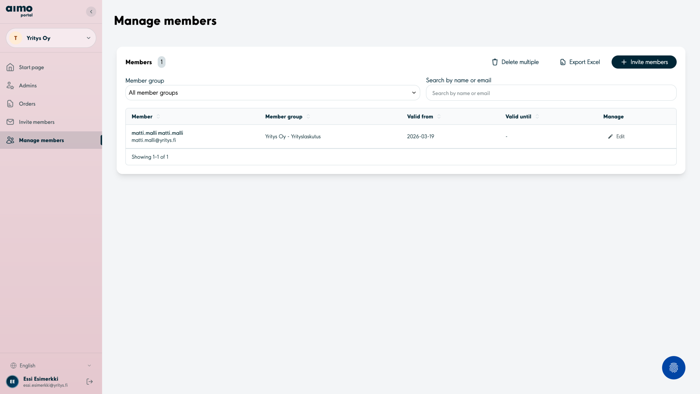Screen dimensions: 700x394
Task: Open the English language selector
Action: tap(51, 366)
